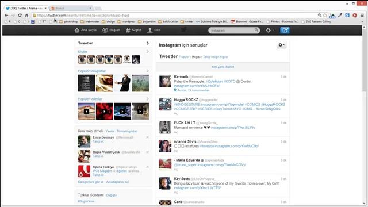
Task: Open the photoshop bookmarks folder
Action: point(68,22)
